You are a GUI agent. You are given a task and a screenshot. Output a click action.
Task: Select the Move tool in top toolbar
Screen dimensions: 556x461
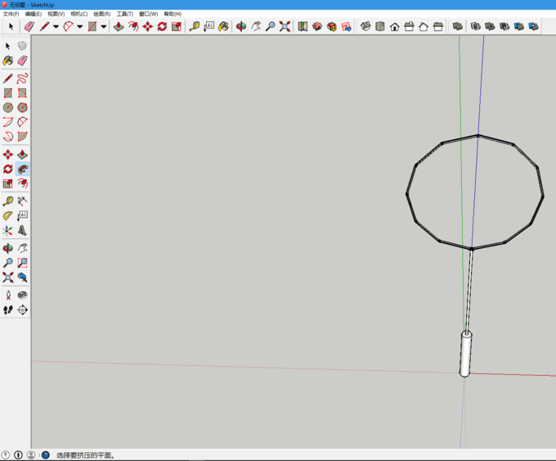coord(147,26)
